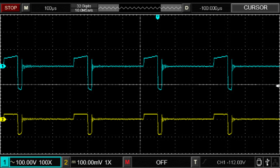
Task: Click the USB storage drive icon
Action: (259, 162)
